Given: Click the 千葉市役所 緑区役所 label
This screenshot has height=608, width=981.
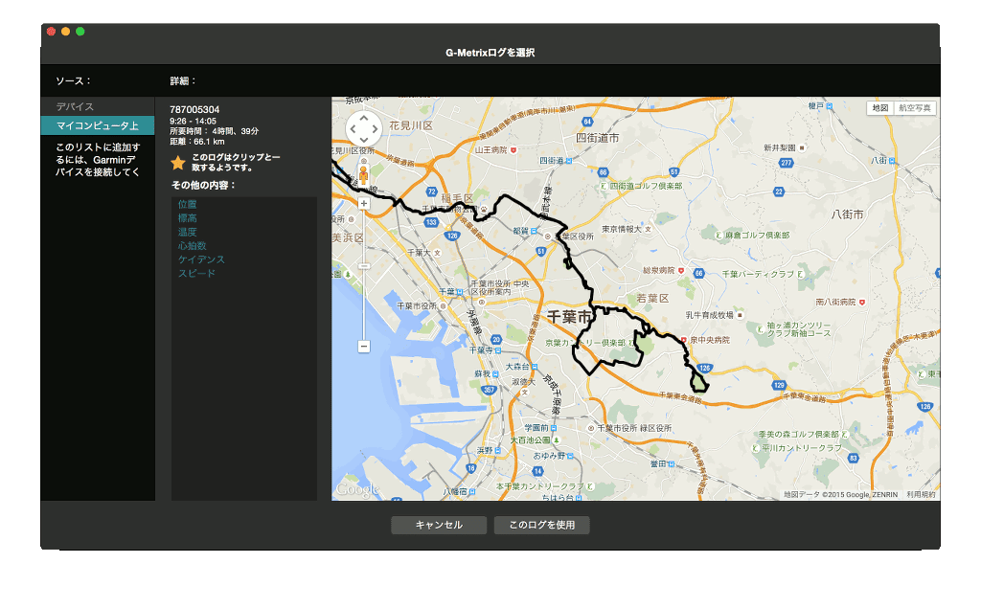Looking at the screenshot, I should 634,428.
